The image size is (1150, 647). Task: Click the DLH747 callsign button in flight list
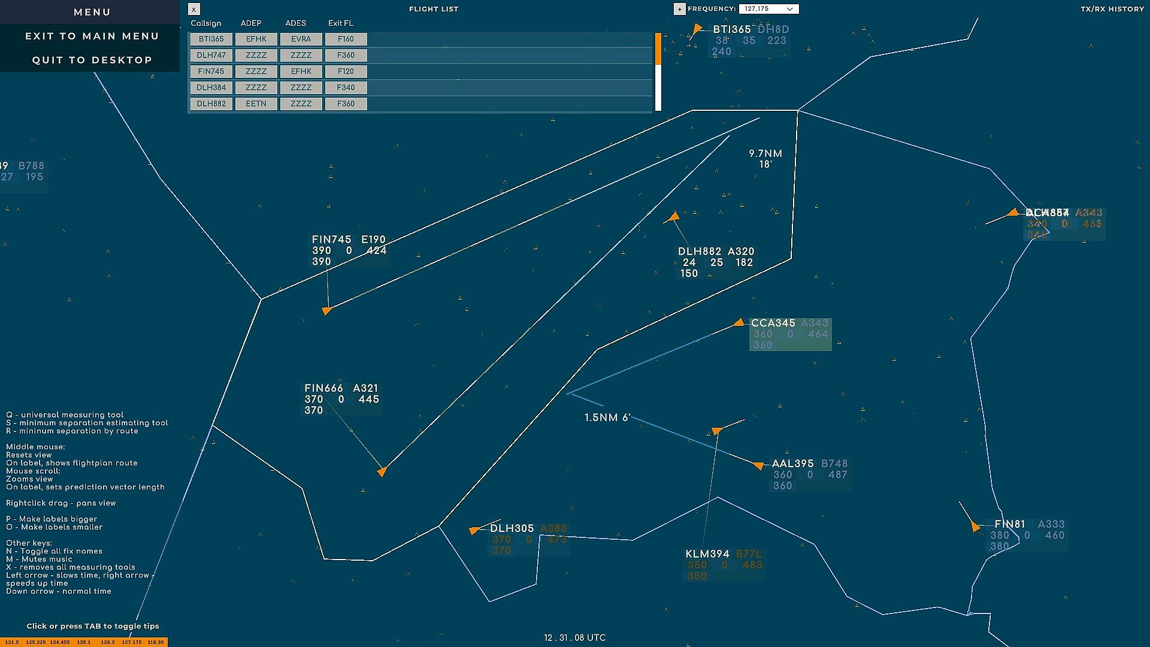[211, 55]
